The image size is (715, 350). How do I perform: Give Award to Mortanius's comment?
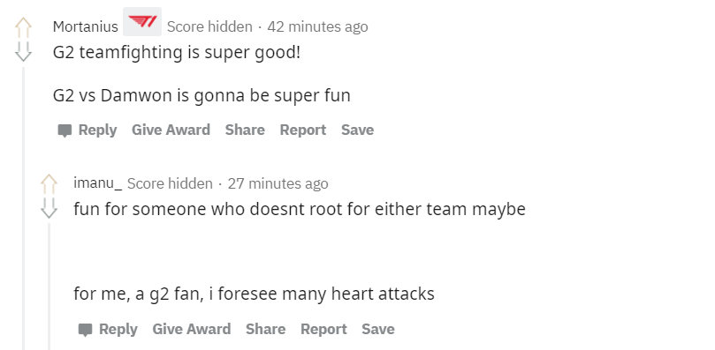171,130
